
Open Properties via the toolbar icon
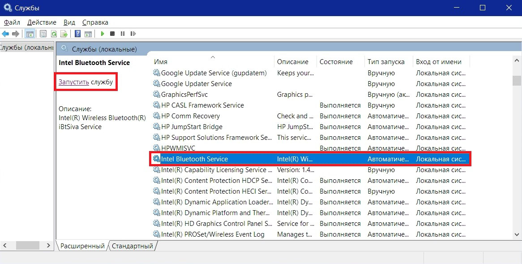[43, 34]
